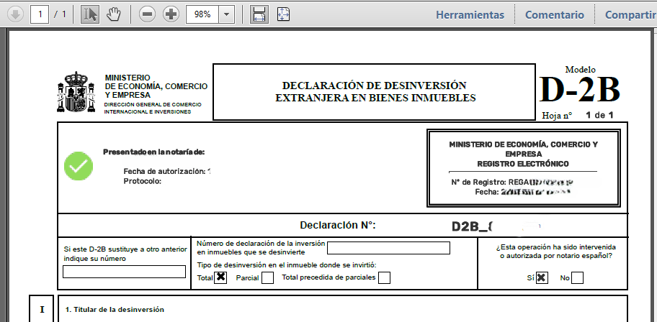Open the Comentario panel
This screenshot has height=322, width=657.
[554, 14]
